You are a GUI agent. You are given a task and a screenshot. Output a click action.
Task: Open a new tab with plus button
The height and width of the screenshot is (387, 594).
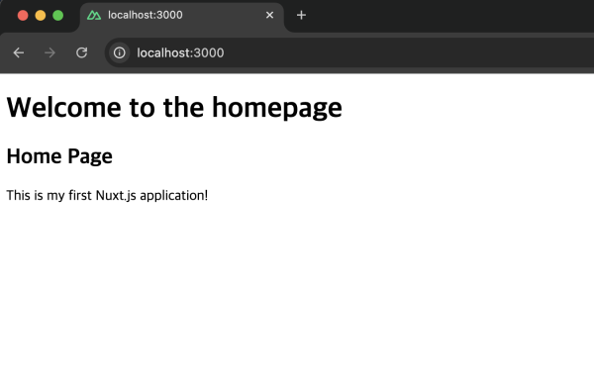[301, 15]
